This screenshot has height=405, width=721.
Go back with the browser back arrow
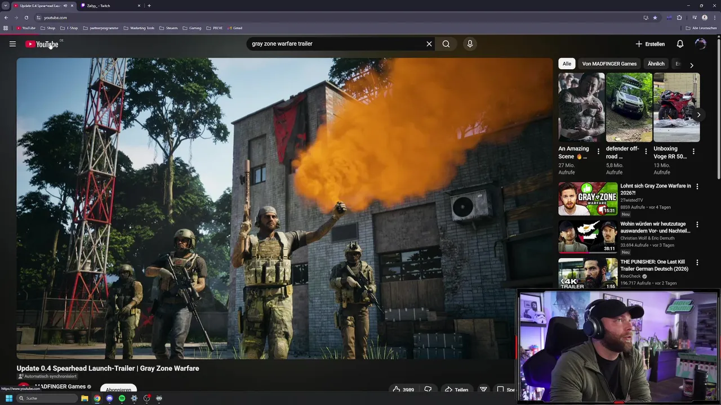(x=6, y=17)
